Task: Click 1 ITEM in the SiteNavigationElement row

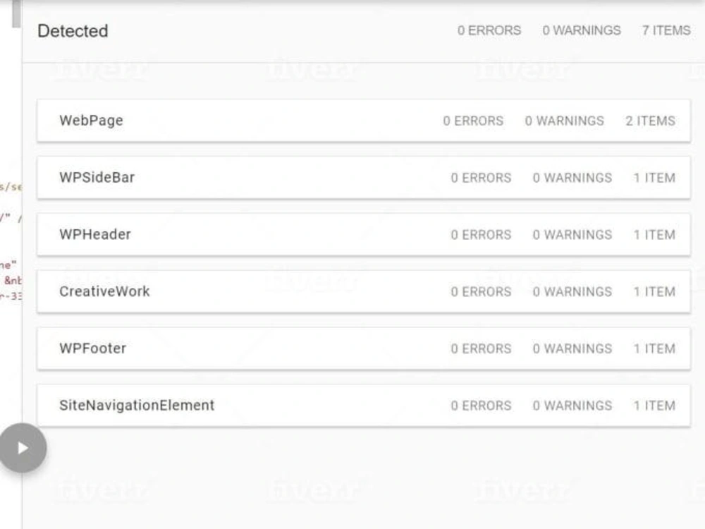Action: click(654, 406)
